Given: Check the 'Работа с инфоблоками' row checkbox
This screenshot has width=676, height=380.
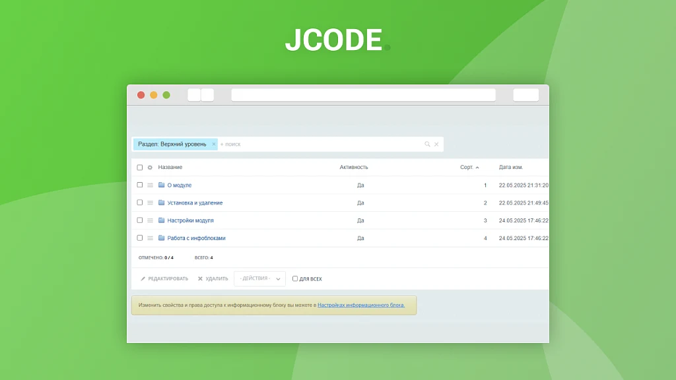Looking at the screenshot, I should pos(140,237).
